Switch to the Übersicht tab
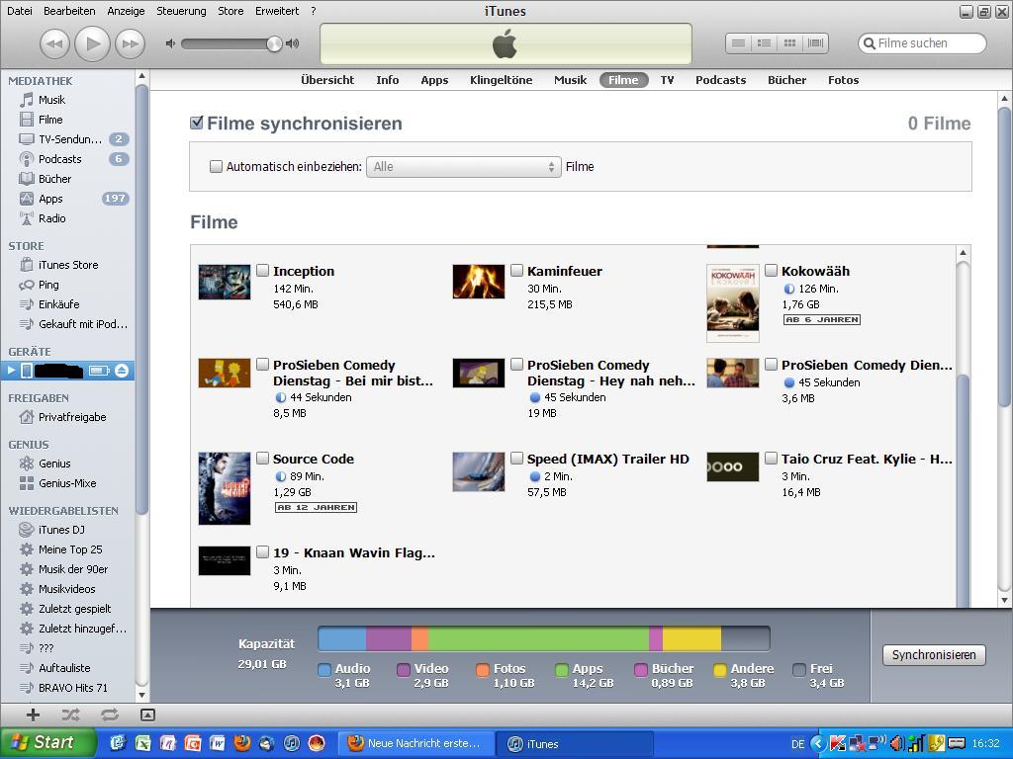 327,80
